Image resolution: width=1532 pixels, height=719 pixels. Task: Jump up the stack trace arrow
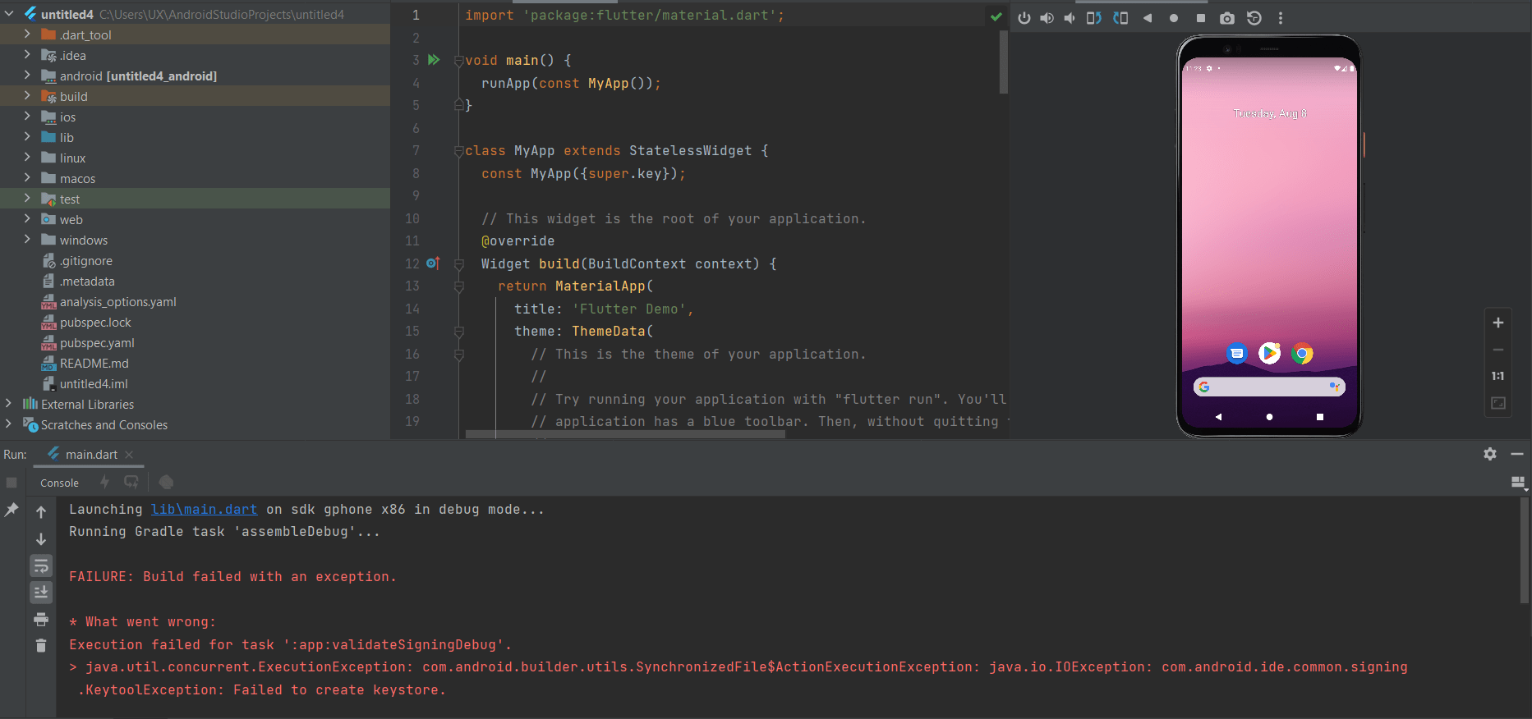tap(41, 512)
